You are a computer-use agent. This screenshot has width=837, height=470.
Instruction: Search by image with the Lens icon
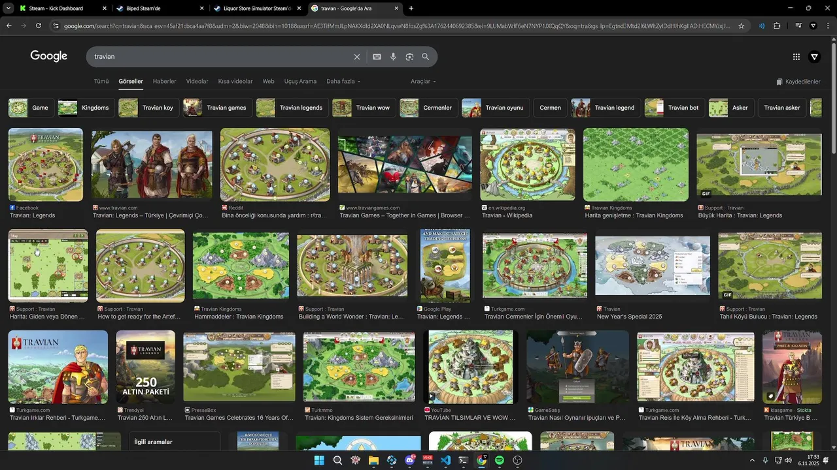click(x=409, y=57)
